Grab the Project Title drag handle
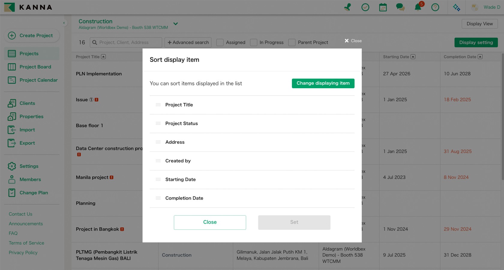504x270 pixels. pyautogui.click(x=158, y=105)
